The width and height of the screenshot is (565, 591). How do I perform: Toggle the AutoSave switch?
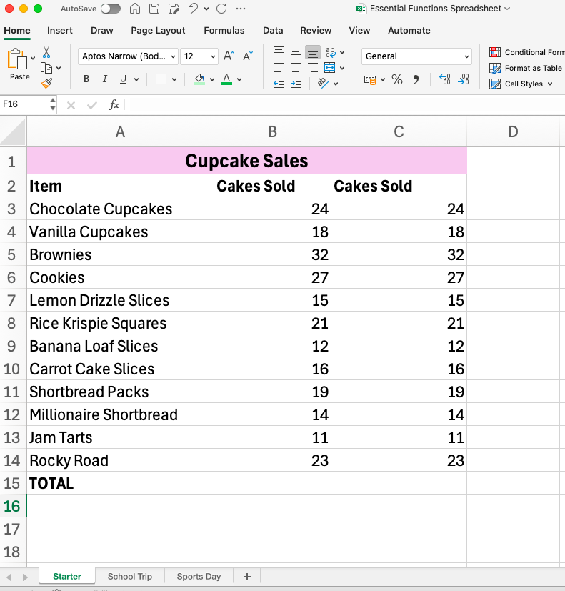pos(111,9)
